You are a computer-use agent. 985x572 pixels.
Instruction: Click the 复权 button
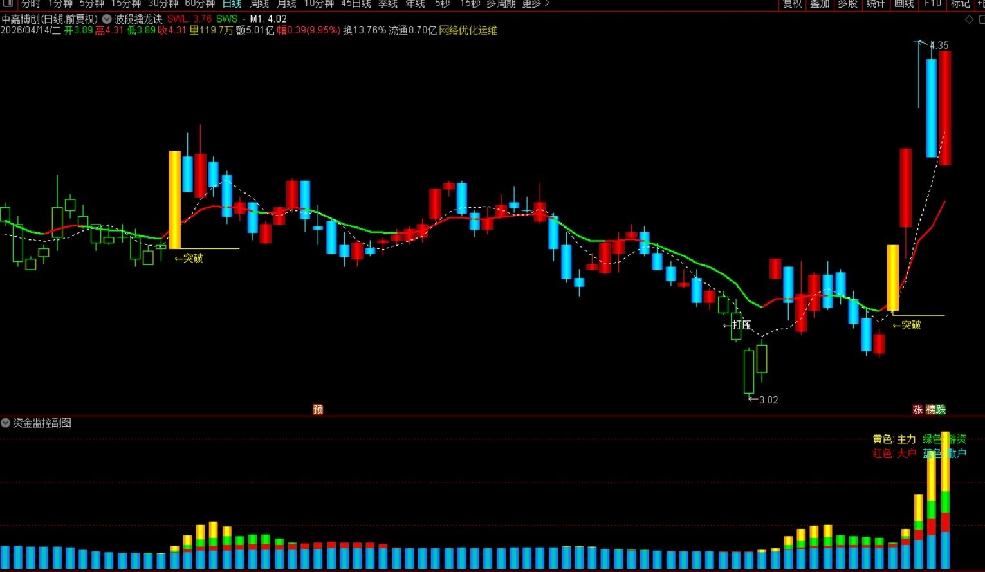tap(792, 4)
